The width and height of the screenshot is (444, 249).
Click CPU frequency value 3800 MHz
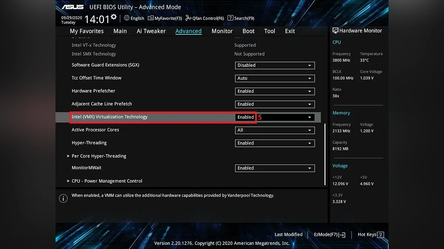[x=341, y=60]
